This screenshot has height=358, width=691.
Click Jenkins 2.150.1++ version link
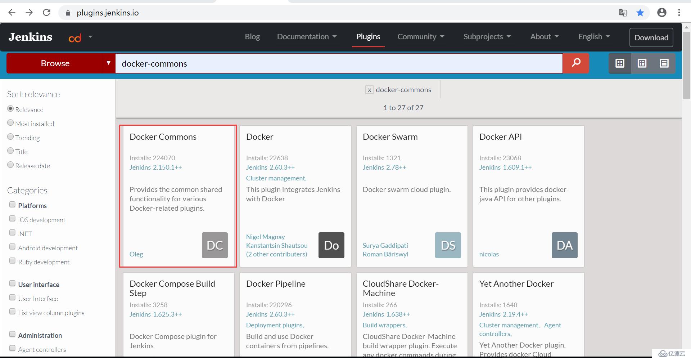coord(155,167)
